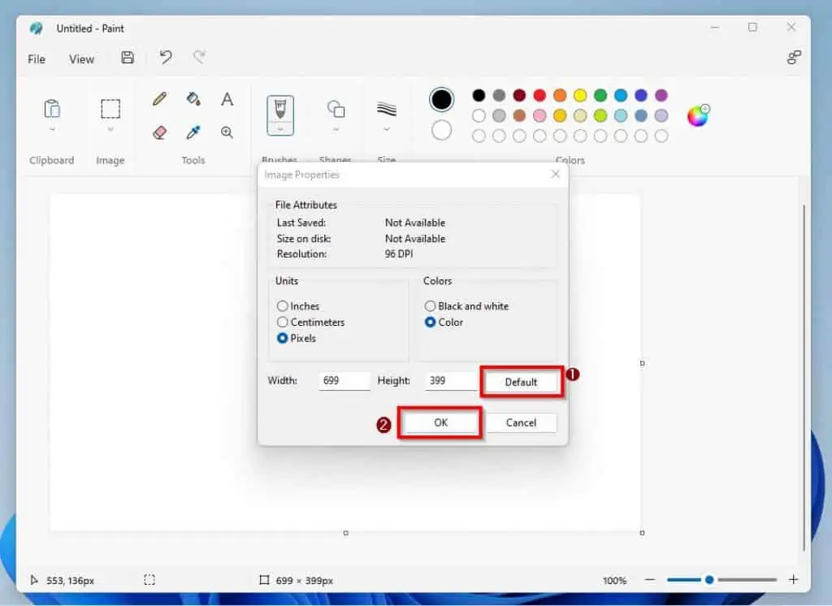Click the Default button
The height and width of the screenshot is (606, 832).
[x=521, y=381]
